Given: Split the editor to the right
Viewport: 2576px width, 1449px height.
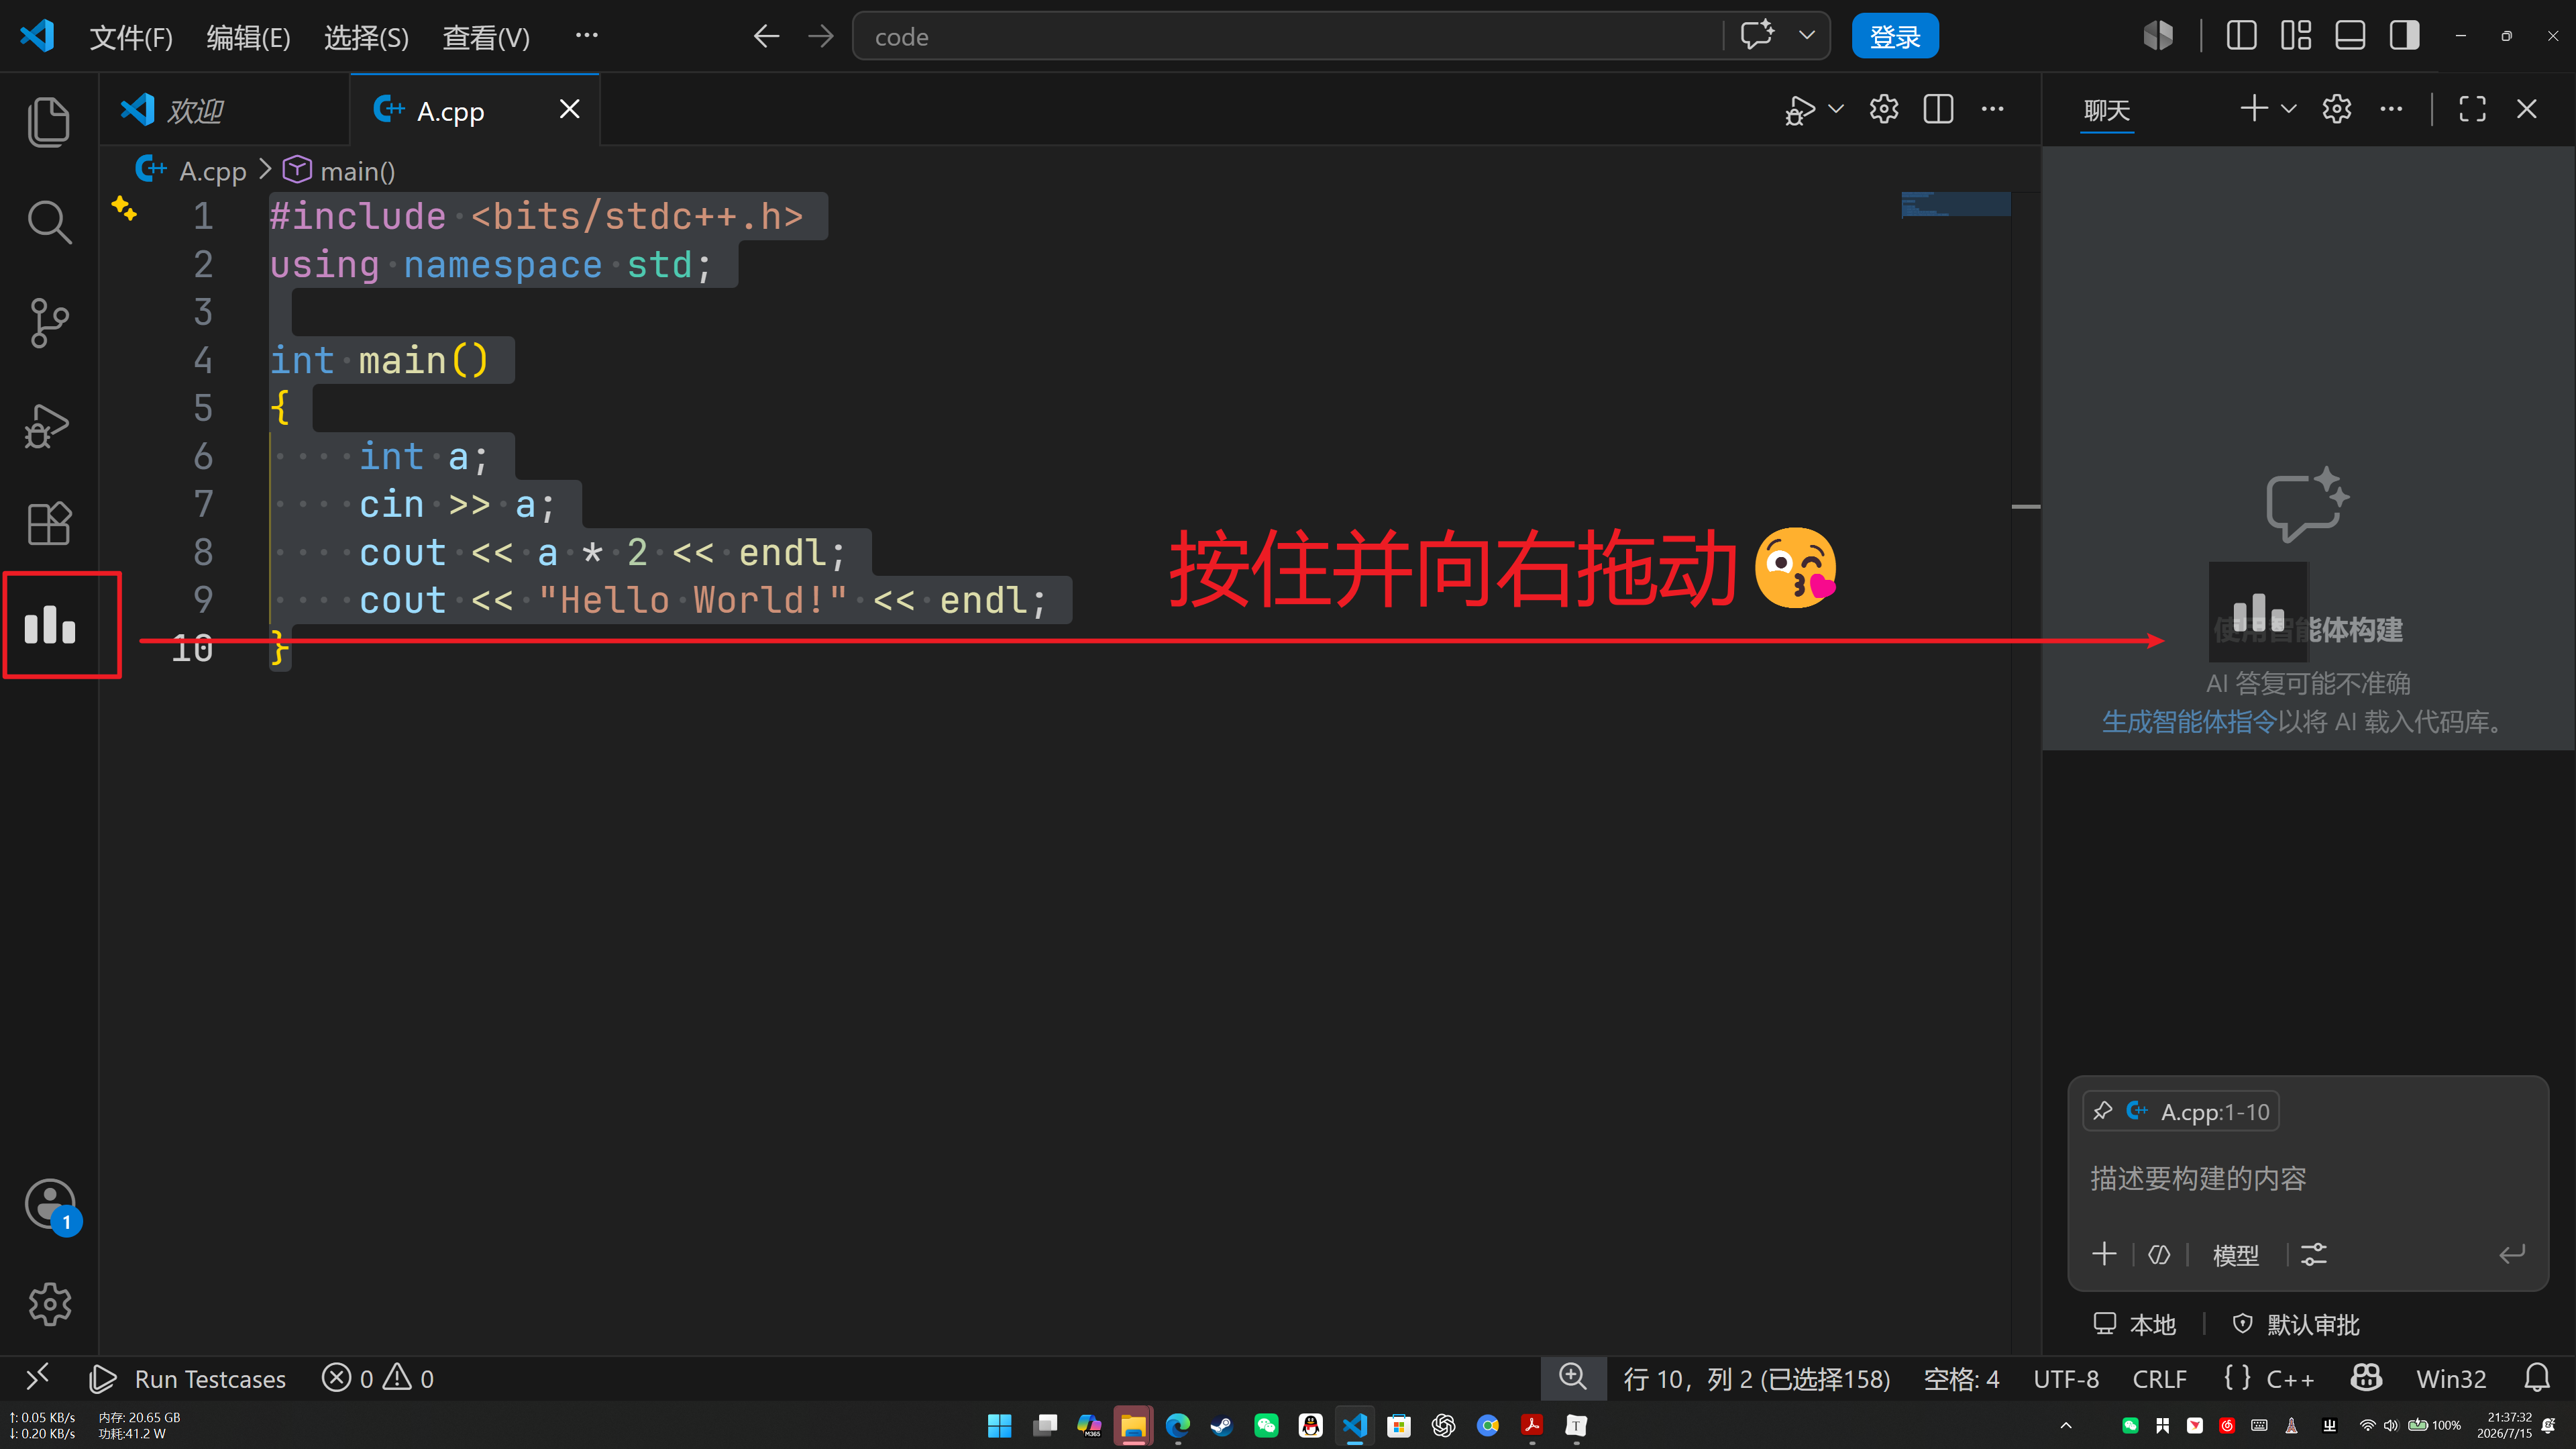Looking at the screenshot, I should point(1938,109).
